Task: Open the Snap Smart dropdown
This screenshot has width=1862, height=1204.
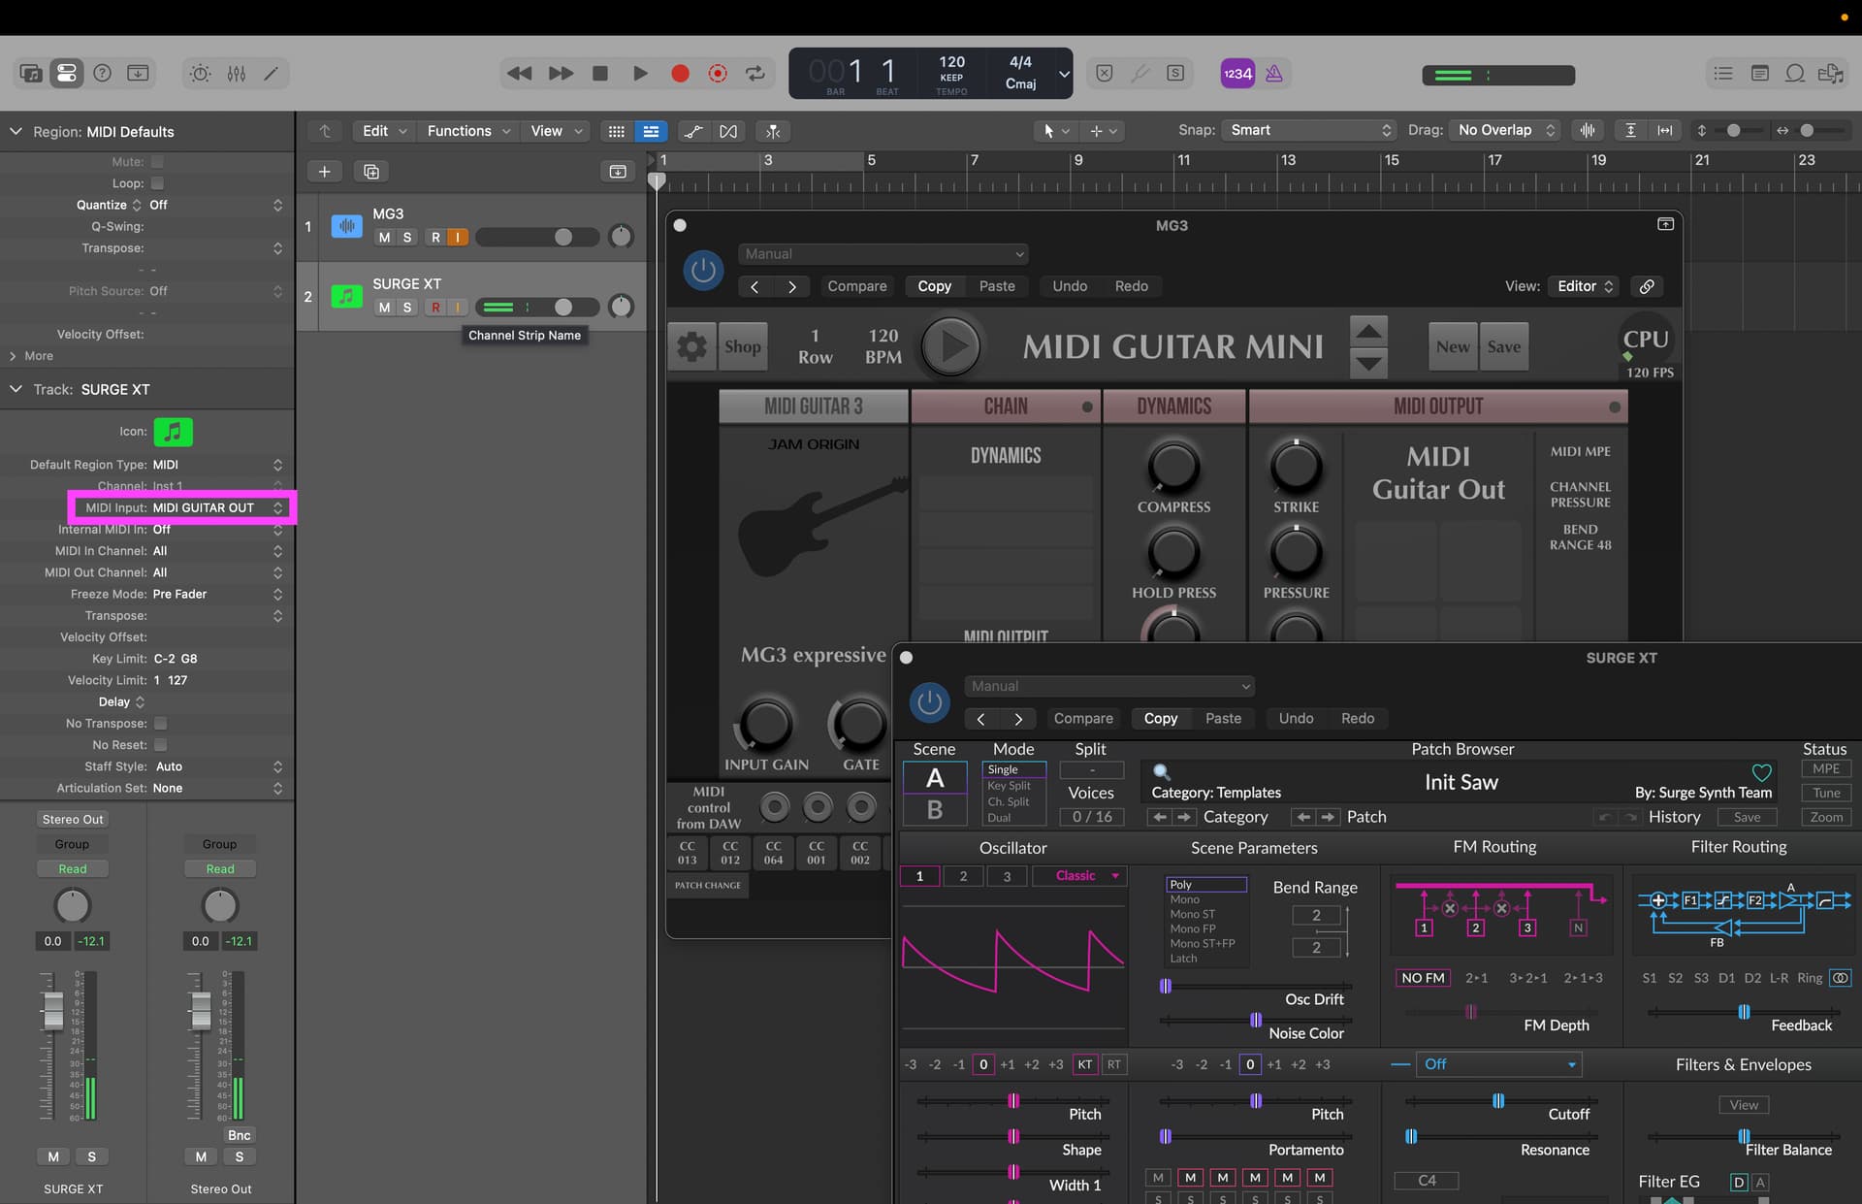Action: point(1308,130)
